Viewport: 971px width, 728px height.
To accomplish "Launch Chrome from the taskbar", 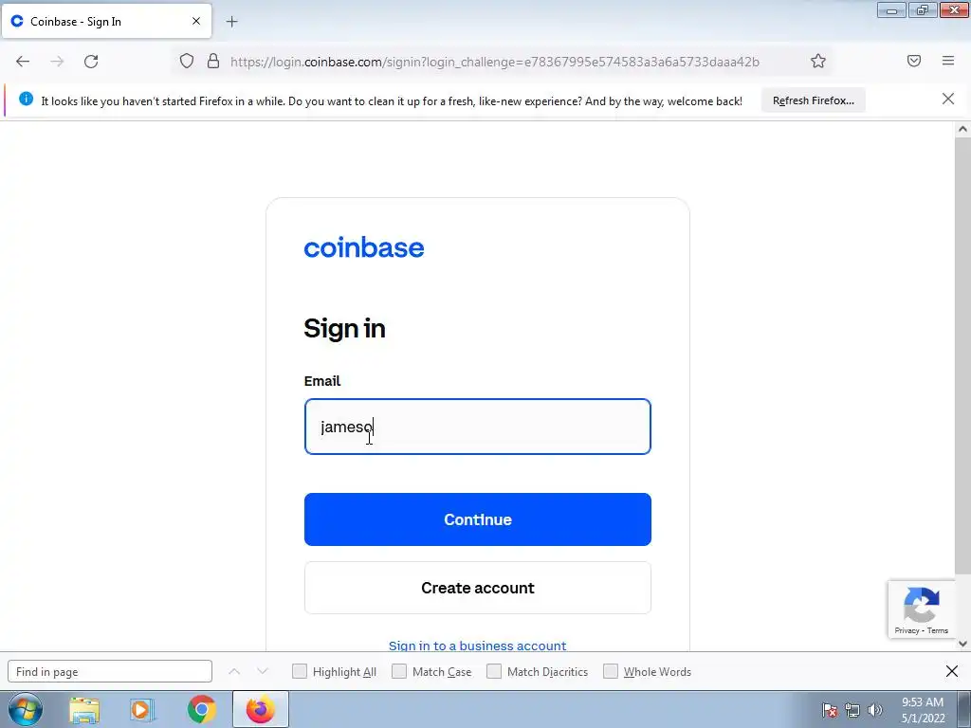I will point(201,709).
